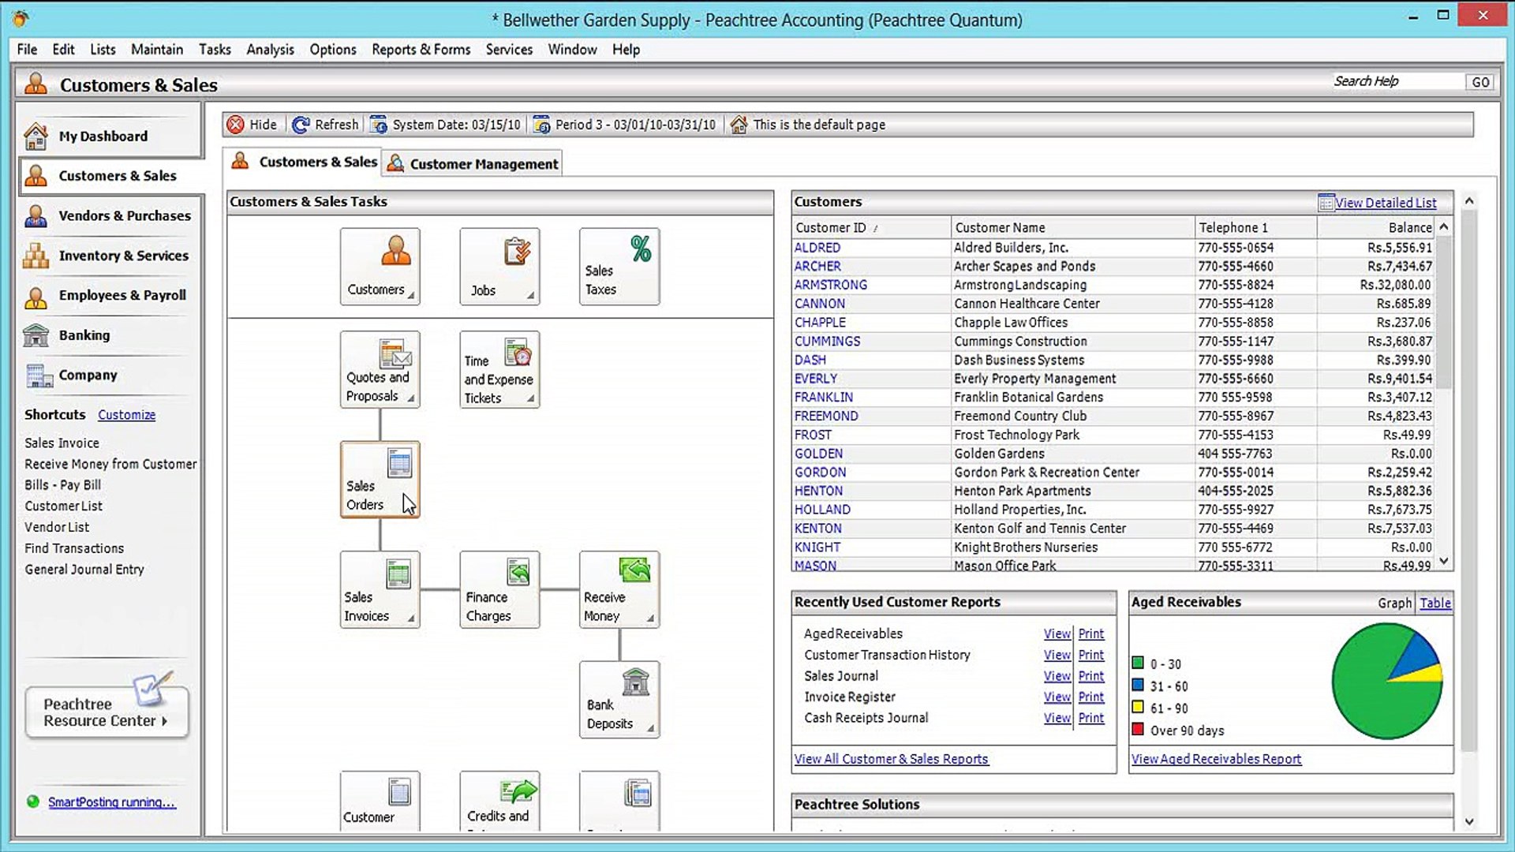Switch to Customer Management tab

(473, 164)
